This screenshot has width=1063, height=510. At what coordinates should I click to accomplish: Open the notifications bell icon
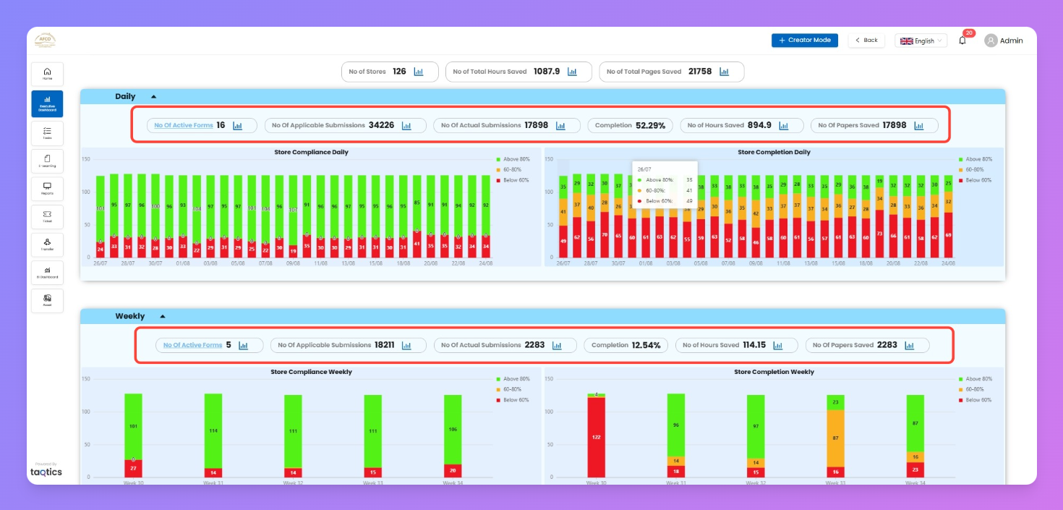click(962, 41)
